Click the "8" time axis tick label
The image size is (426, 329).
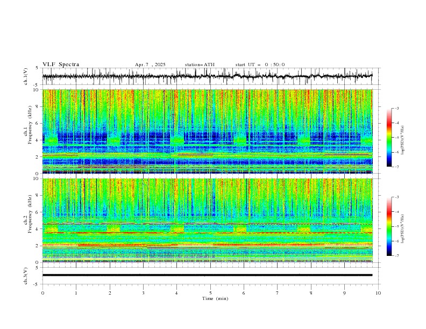pos(311,293)
